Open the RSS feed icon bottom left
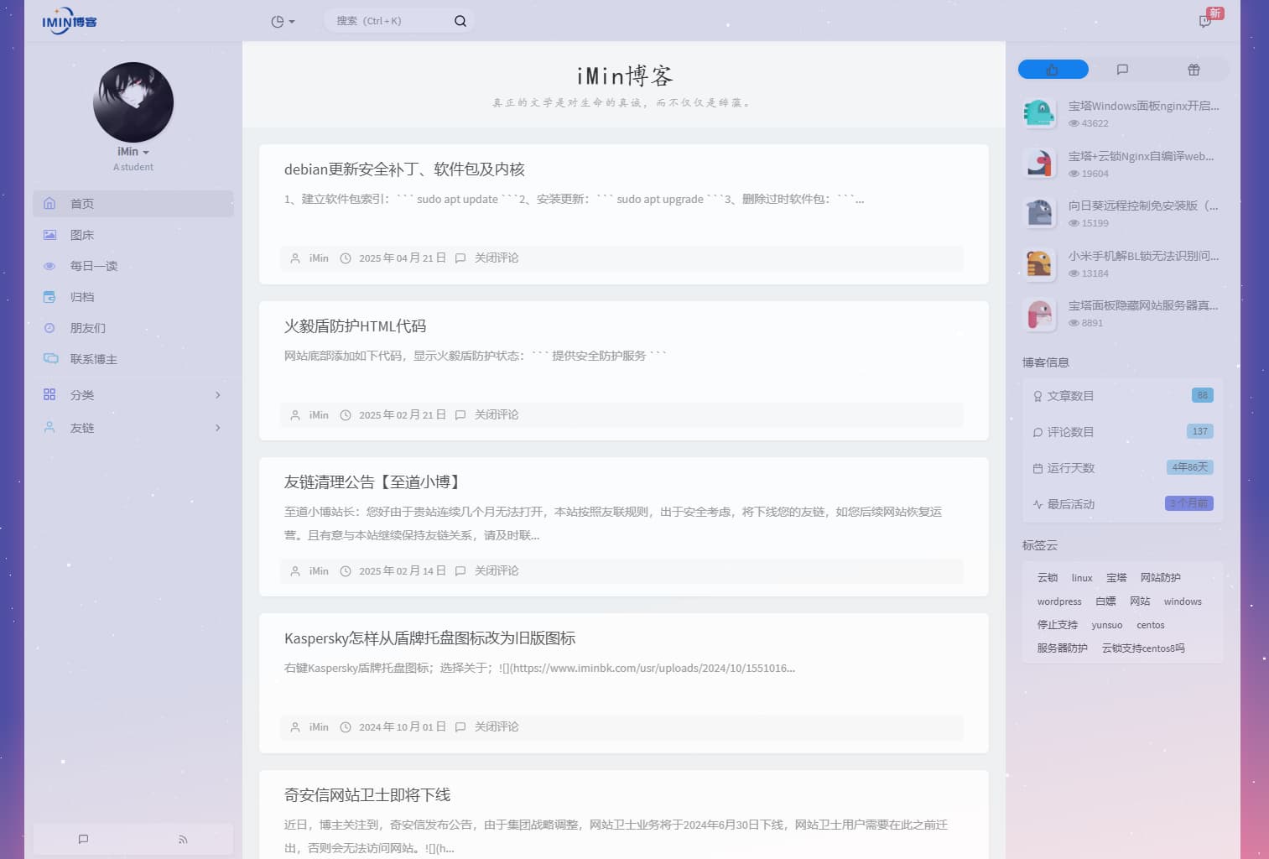The height and width of the screenshot is (859, 1269). tap(183, 839)
